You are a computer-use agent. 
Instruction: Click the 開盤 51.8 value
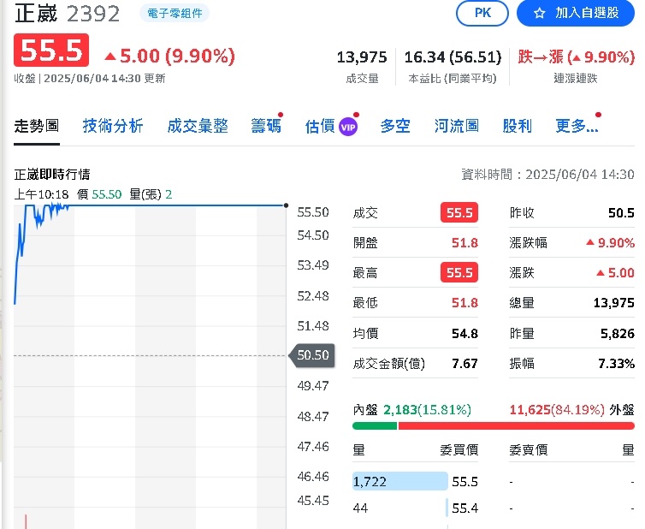pos(465,243)
